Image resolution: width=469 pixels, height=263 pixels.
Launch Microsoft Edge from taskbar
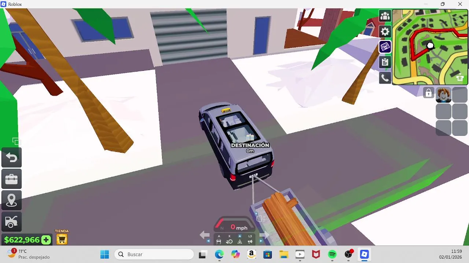[x=219, y=255]
